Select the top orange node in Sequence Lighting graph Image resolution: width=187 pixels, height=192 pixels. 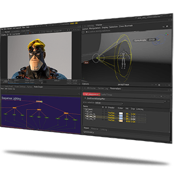pos(39,101)
